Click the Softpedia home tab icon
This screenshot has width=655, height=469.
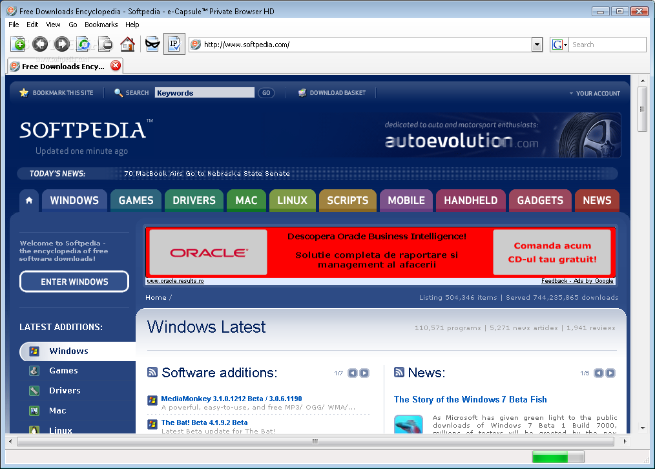tap(29, 200)
